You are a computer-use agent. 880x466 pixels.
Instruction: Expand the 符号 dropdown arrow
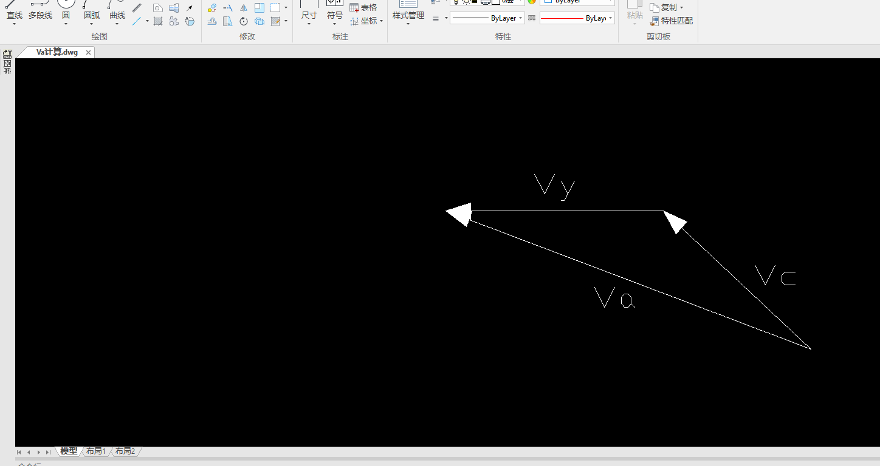click(335, 24)
